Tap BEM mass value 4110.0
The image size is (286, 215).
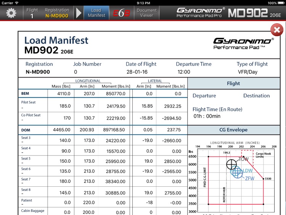pos(64,94)
